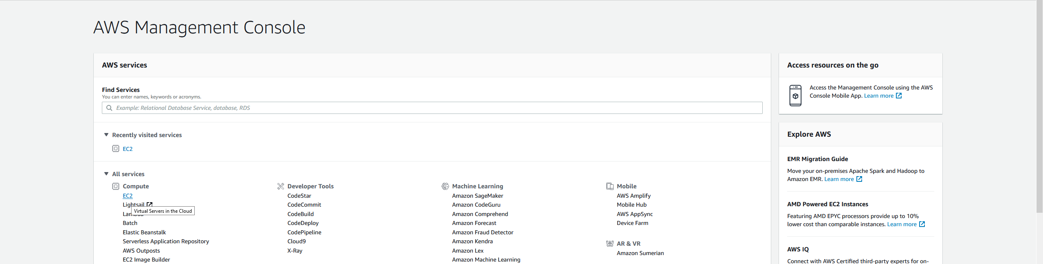This screenshot has width=1043, height=264.
Task: Open EC2 from the Compute list
Action: coord(128,196)
